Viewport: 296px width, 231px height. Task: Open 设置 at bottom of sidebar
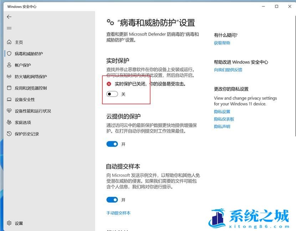tap(16, 223)
